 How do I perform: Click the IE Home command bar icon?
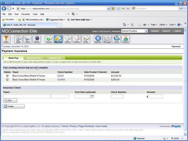pyautogui.click(x=124, y=25)
